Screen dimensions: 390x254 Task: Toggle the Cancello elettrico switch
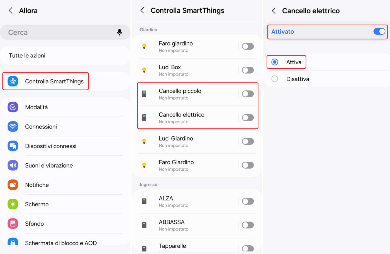[248, 118]
